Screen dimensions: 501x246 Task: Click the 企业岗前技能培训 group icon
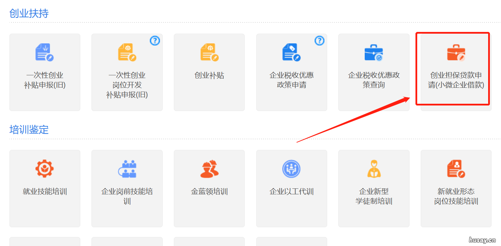pos(127,169)
